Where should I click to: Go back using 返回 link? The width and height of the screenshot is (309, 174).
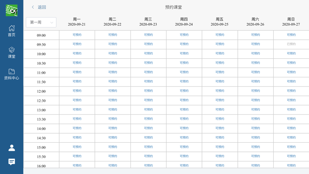42,7
